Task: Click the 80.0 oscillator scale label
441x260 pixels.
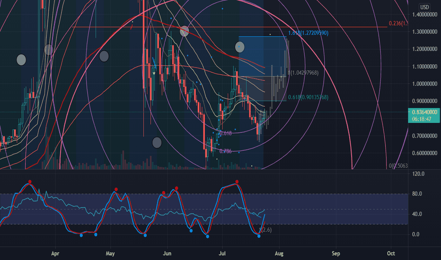Action: [417, 194]
